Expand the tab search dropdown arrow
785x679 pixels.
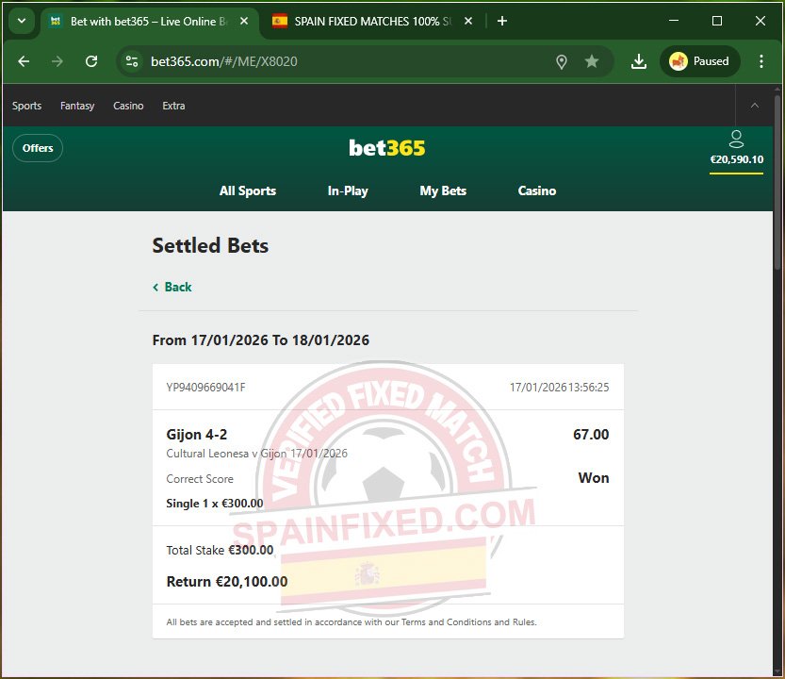[22, 21]
